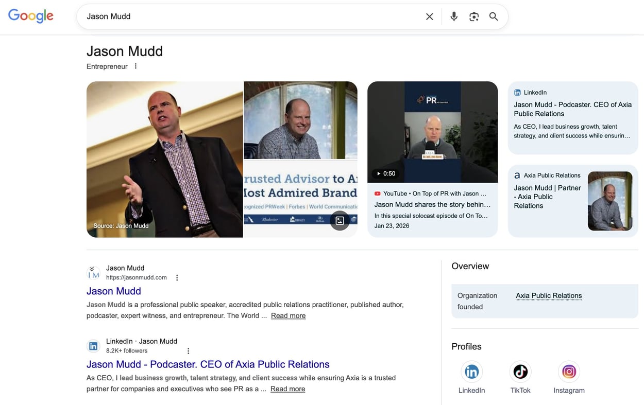The width and height of the screenshot is (644, 405).
Task: Start voice search with microphone icon
Action: pyautogui.click(x=454, y=16)
